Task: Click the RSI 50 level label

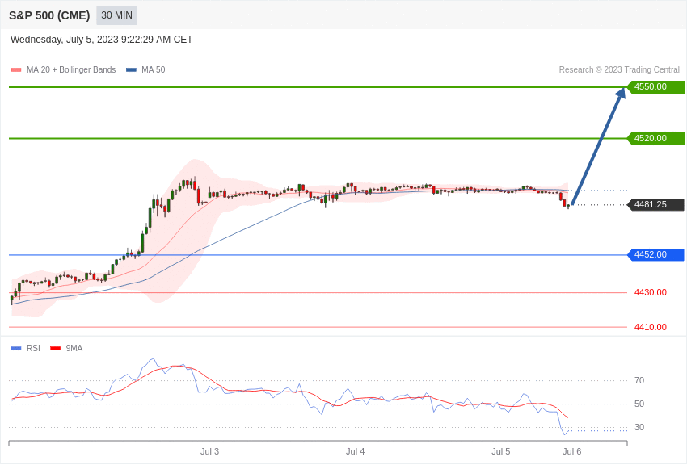Action: pyautogui.click(x=639, y=404)
